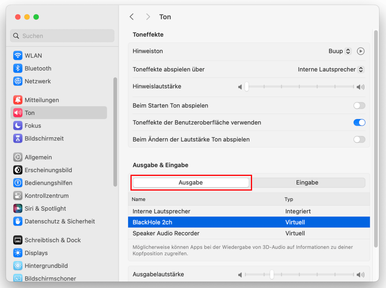Switch to the Eingabe tab
Image resolution: width=386 pixels, height=288 pixels.
tap(307, 182)
